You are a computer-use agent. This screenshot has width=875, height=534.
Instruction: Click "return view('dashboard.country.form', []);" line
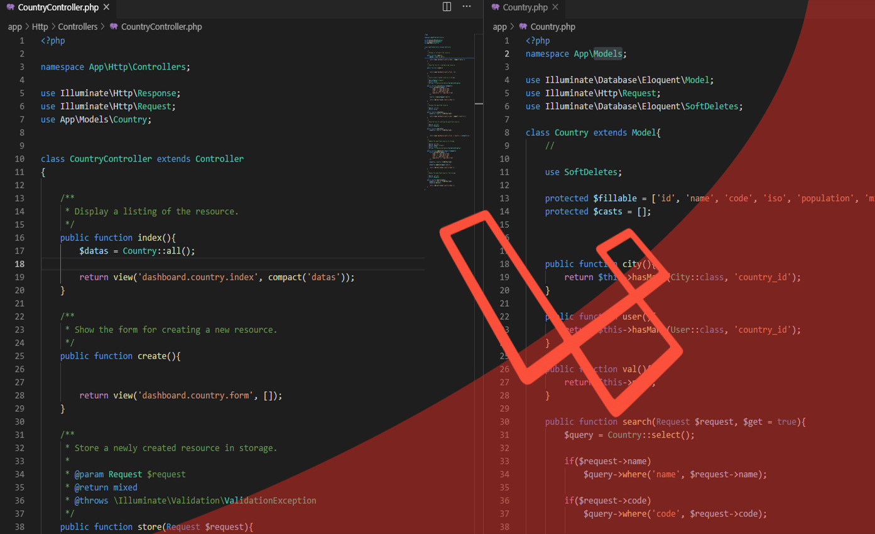(x=181, y=396)
